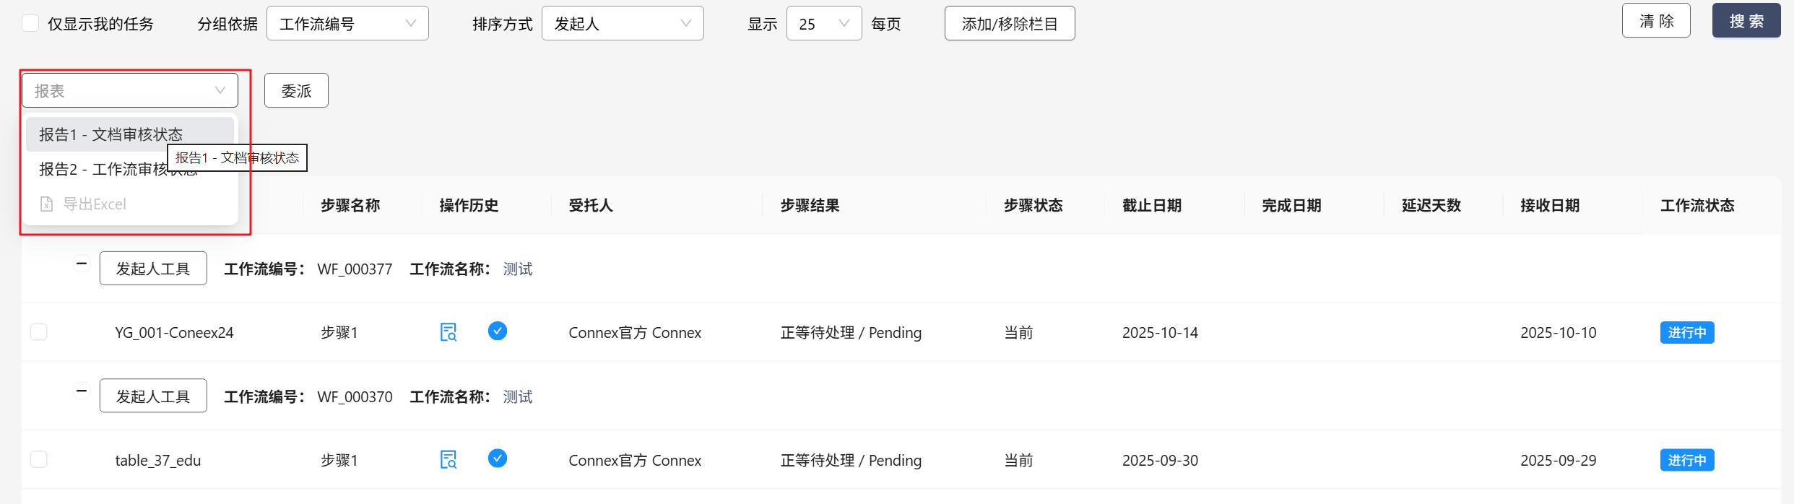The height and width of the screenshot is (504, 1794).
Task: Open operation history icon for table_37_edu
Action: 448,460
